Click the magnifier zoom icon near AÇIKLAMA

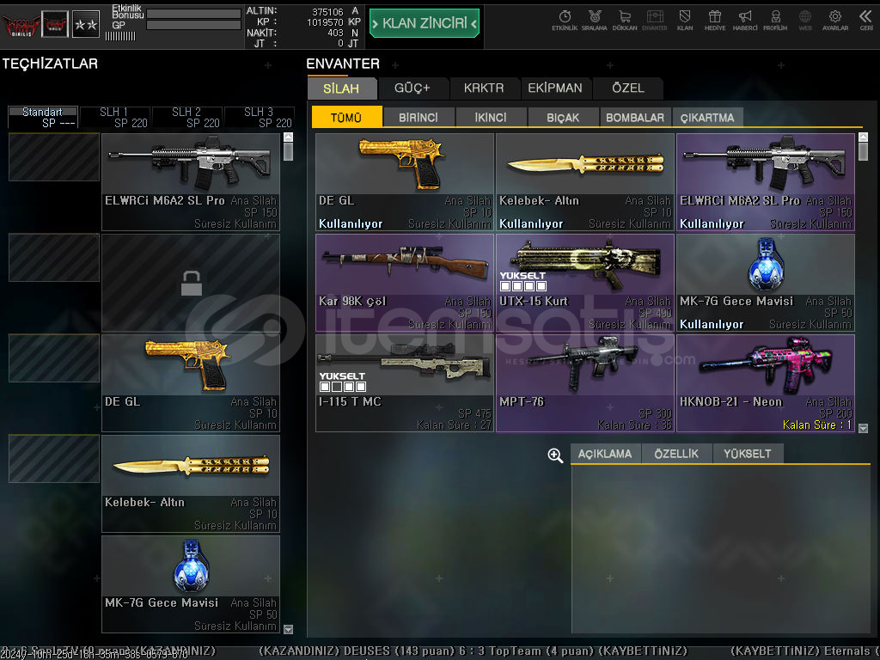[x=555, y=455]
